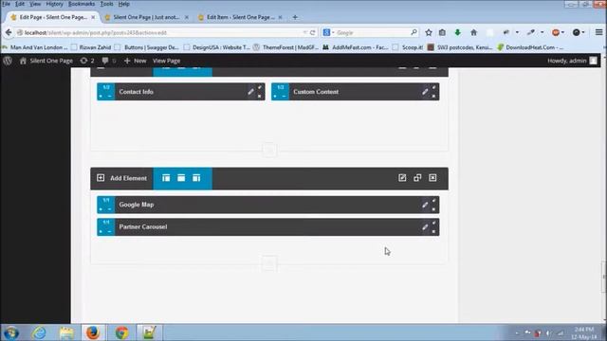Viewport: 607px width, 341px height.
Task: Edit the Google Map element with pencil icon
Action: (x=425, y=205)
